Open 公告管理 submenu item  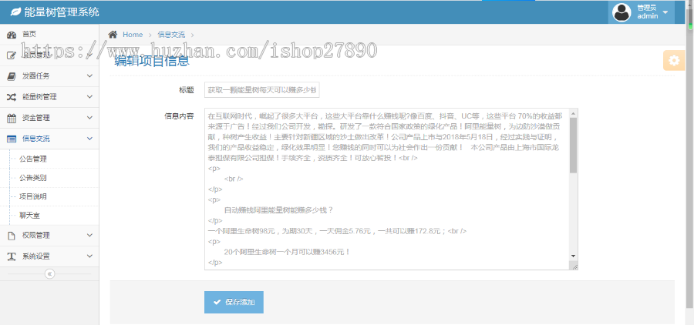coord(33,159)
